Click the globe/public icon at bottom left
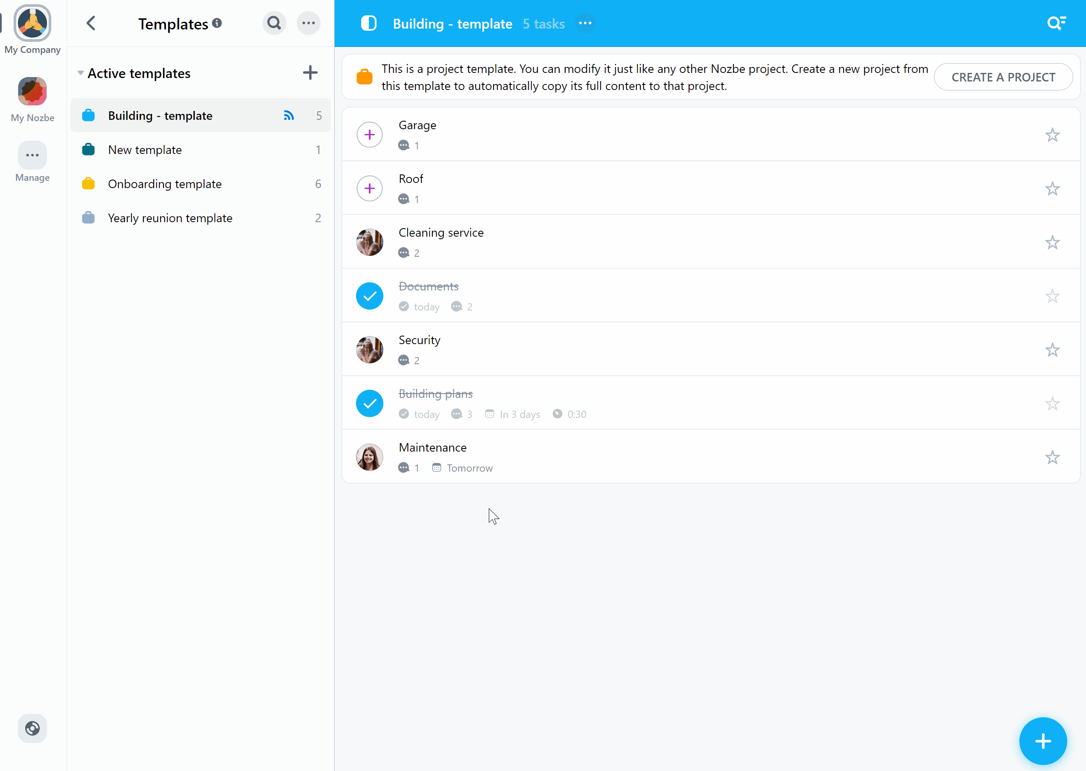1086x771 pixels. pyautogui.click(x=32, y=728)
